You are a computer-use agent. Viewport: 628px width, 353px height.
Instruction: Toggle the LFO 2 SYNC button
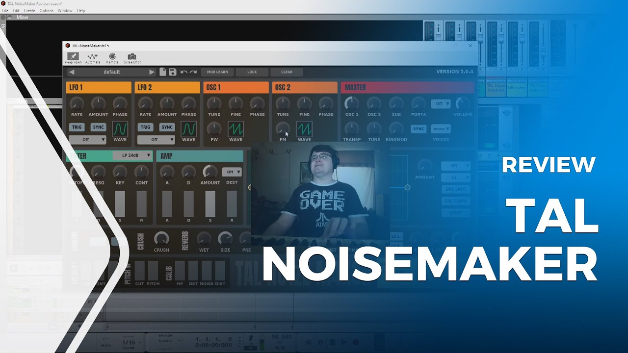pos(167,127)
